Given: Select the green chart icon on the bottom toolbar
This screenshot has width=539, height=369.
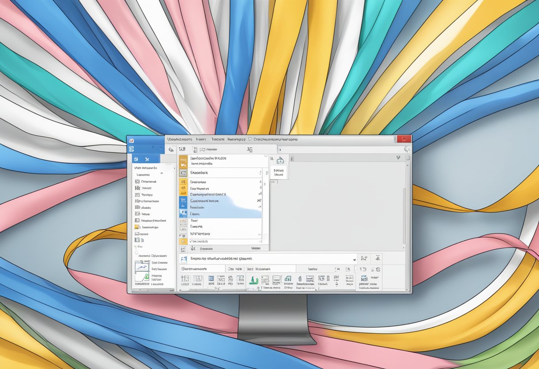Looking at the screenshot, I should [253, 280].
